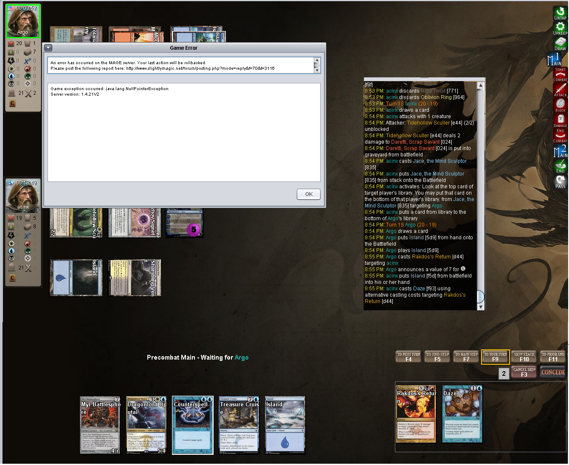Click Argo's player avatar
The width and height of the screenshot is (569, 465).
(23, 21)
